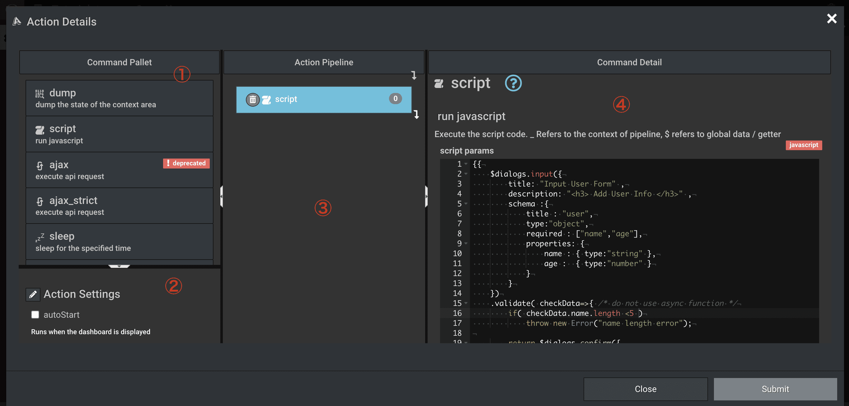This screenshot has height=406, width=849.
Task: Fold the properties block at line 9
Action: point(466,244)
